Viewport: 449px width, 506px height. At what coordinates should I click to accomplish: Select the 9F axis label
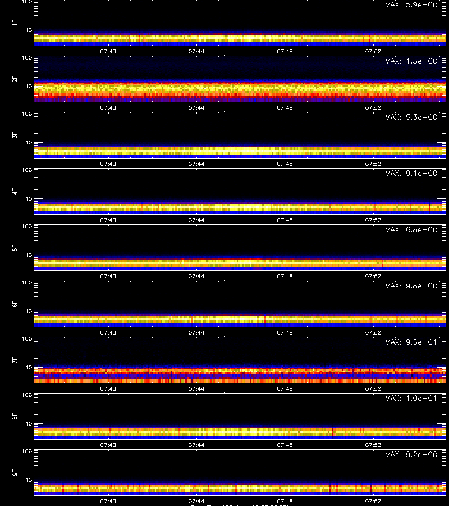click(x=15, y=473)
